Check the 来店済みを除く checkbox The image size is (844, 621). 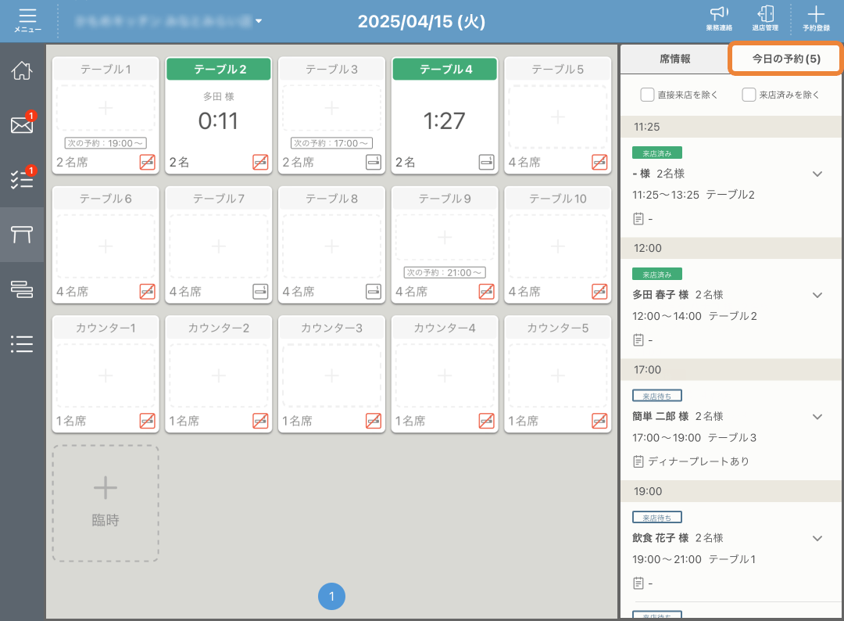[749, 95]
